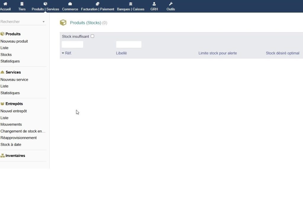Click the Libellé filter input field
Screen dimensions: 303x203
129,45
